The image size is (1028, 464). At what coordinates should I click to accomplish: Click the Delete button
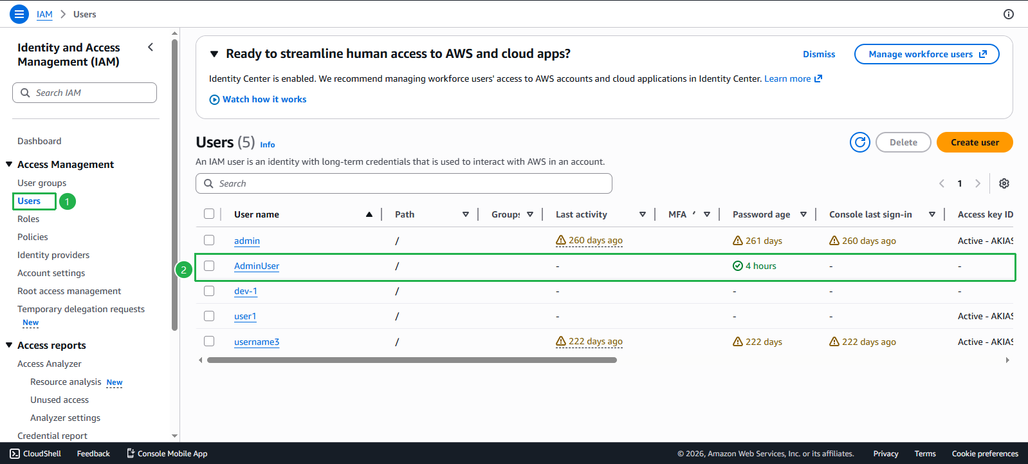point(903,142)
